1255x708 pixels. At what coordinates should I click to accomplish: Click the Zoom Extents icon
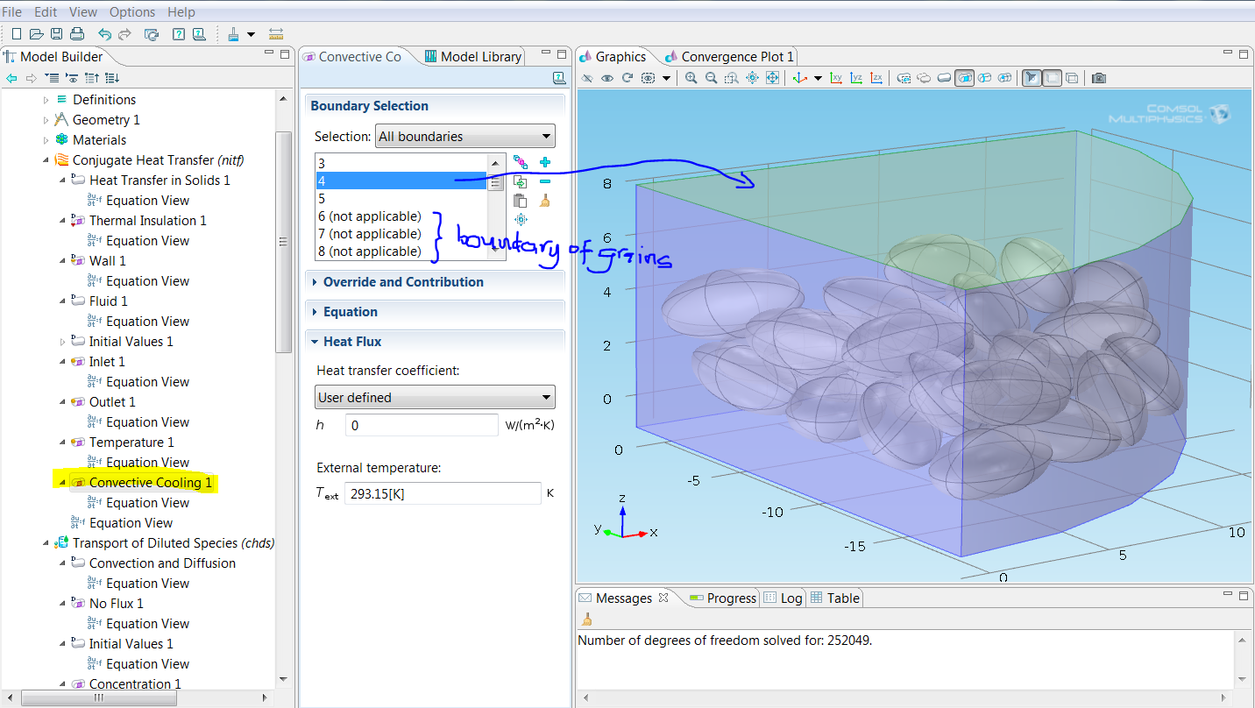tap(772, 78)
